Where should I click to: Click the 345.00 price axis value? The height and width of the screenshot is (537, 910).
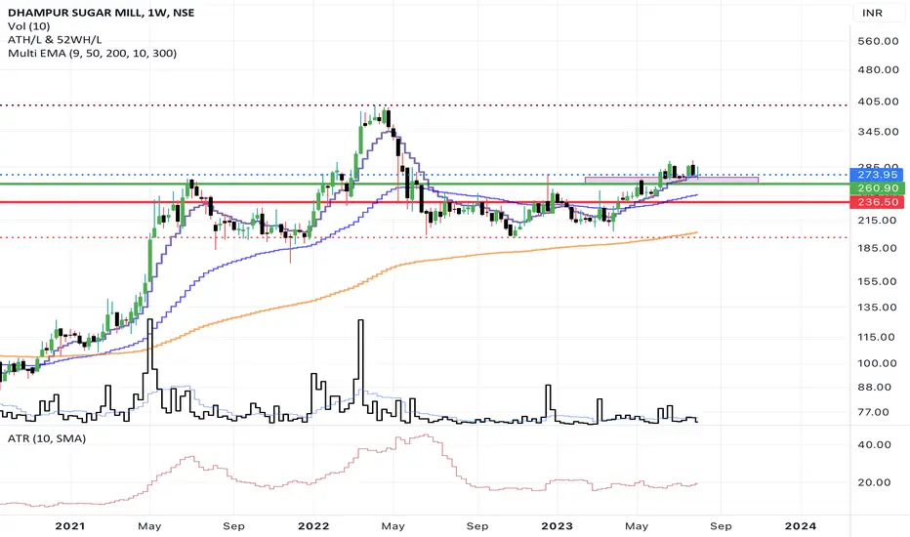878,131
